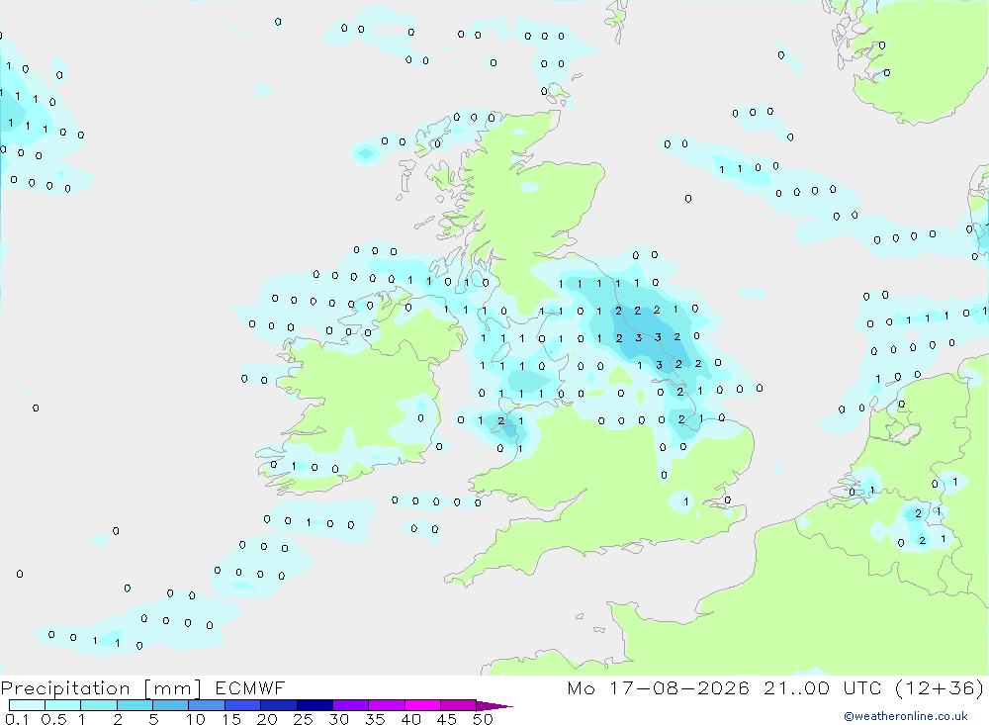Click the over-50 mm legend arrow tip
Screen dimensions: 989x725
495,705
